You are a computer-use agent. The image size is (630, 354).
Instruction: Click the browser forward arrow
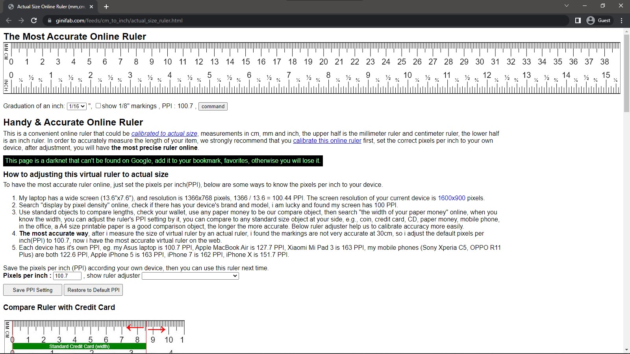21,20
